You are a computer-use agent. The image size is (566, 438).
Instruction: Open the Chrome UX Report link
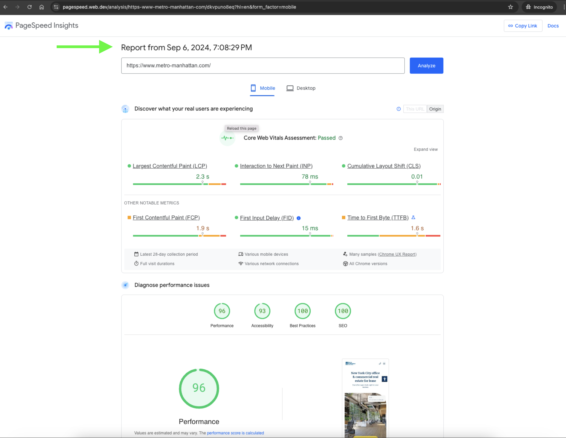coord(397,254)
